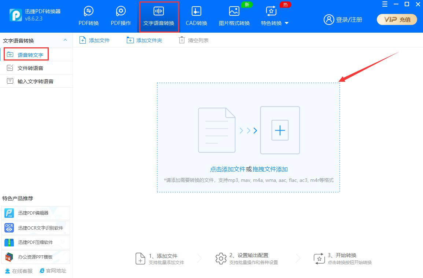Click step 2 settings gear icon
Image resolution: width=423 pixels, height=278 pixels.
point(221,259)
